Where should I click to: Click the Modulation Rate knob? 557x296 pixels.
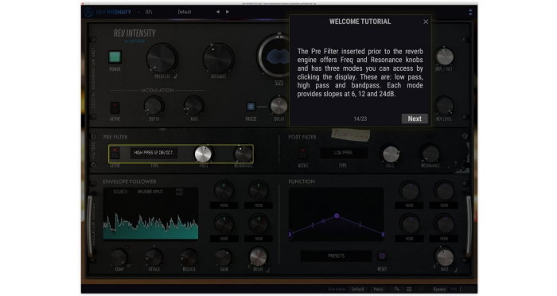coord(194,107)
